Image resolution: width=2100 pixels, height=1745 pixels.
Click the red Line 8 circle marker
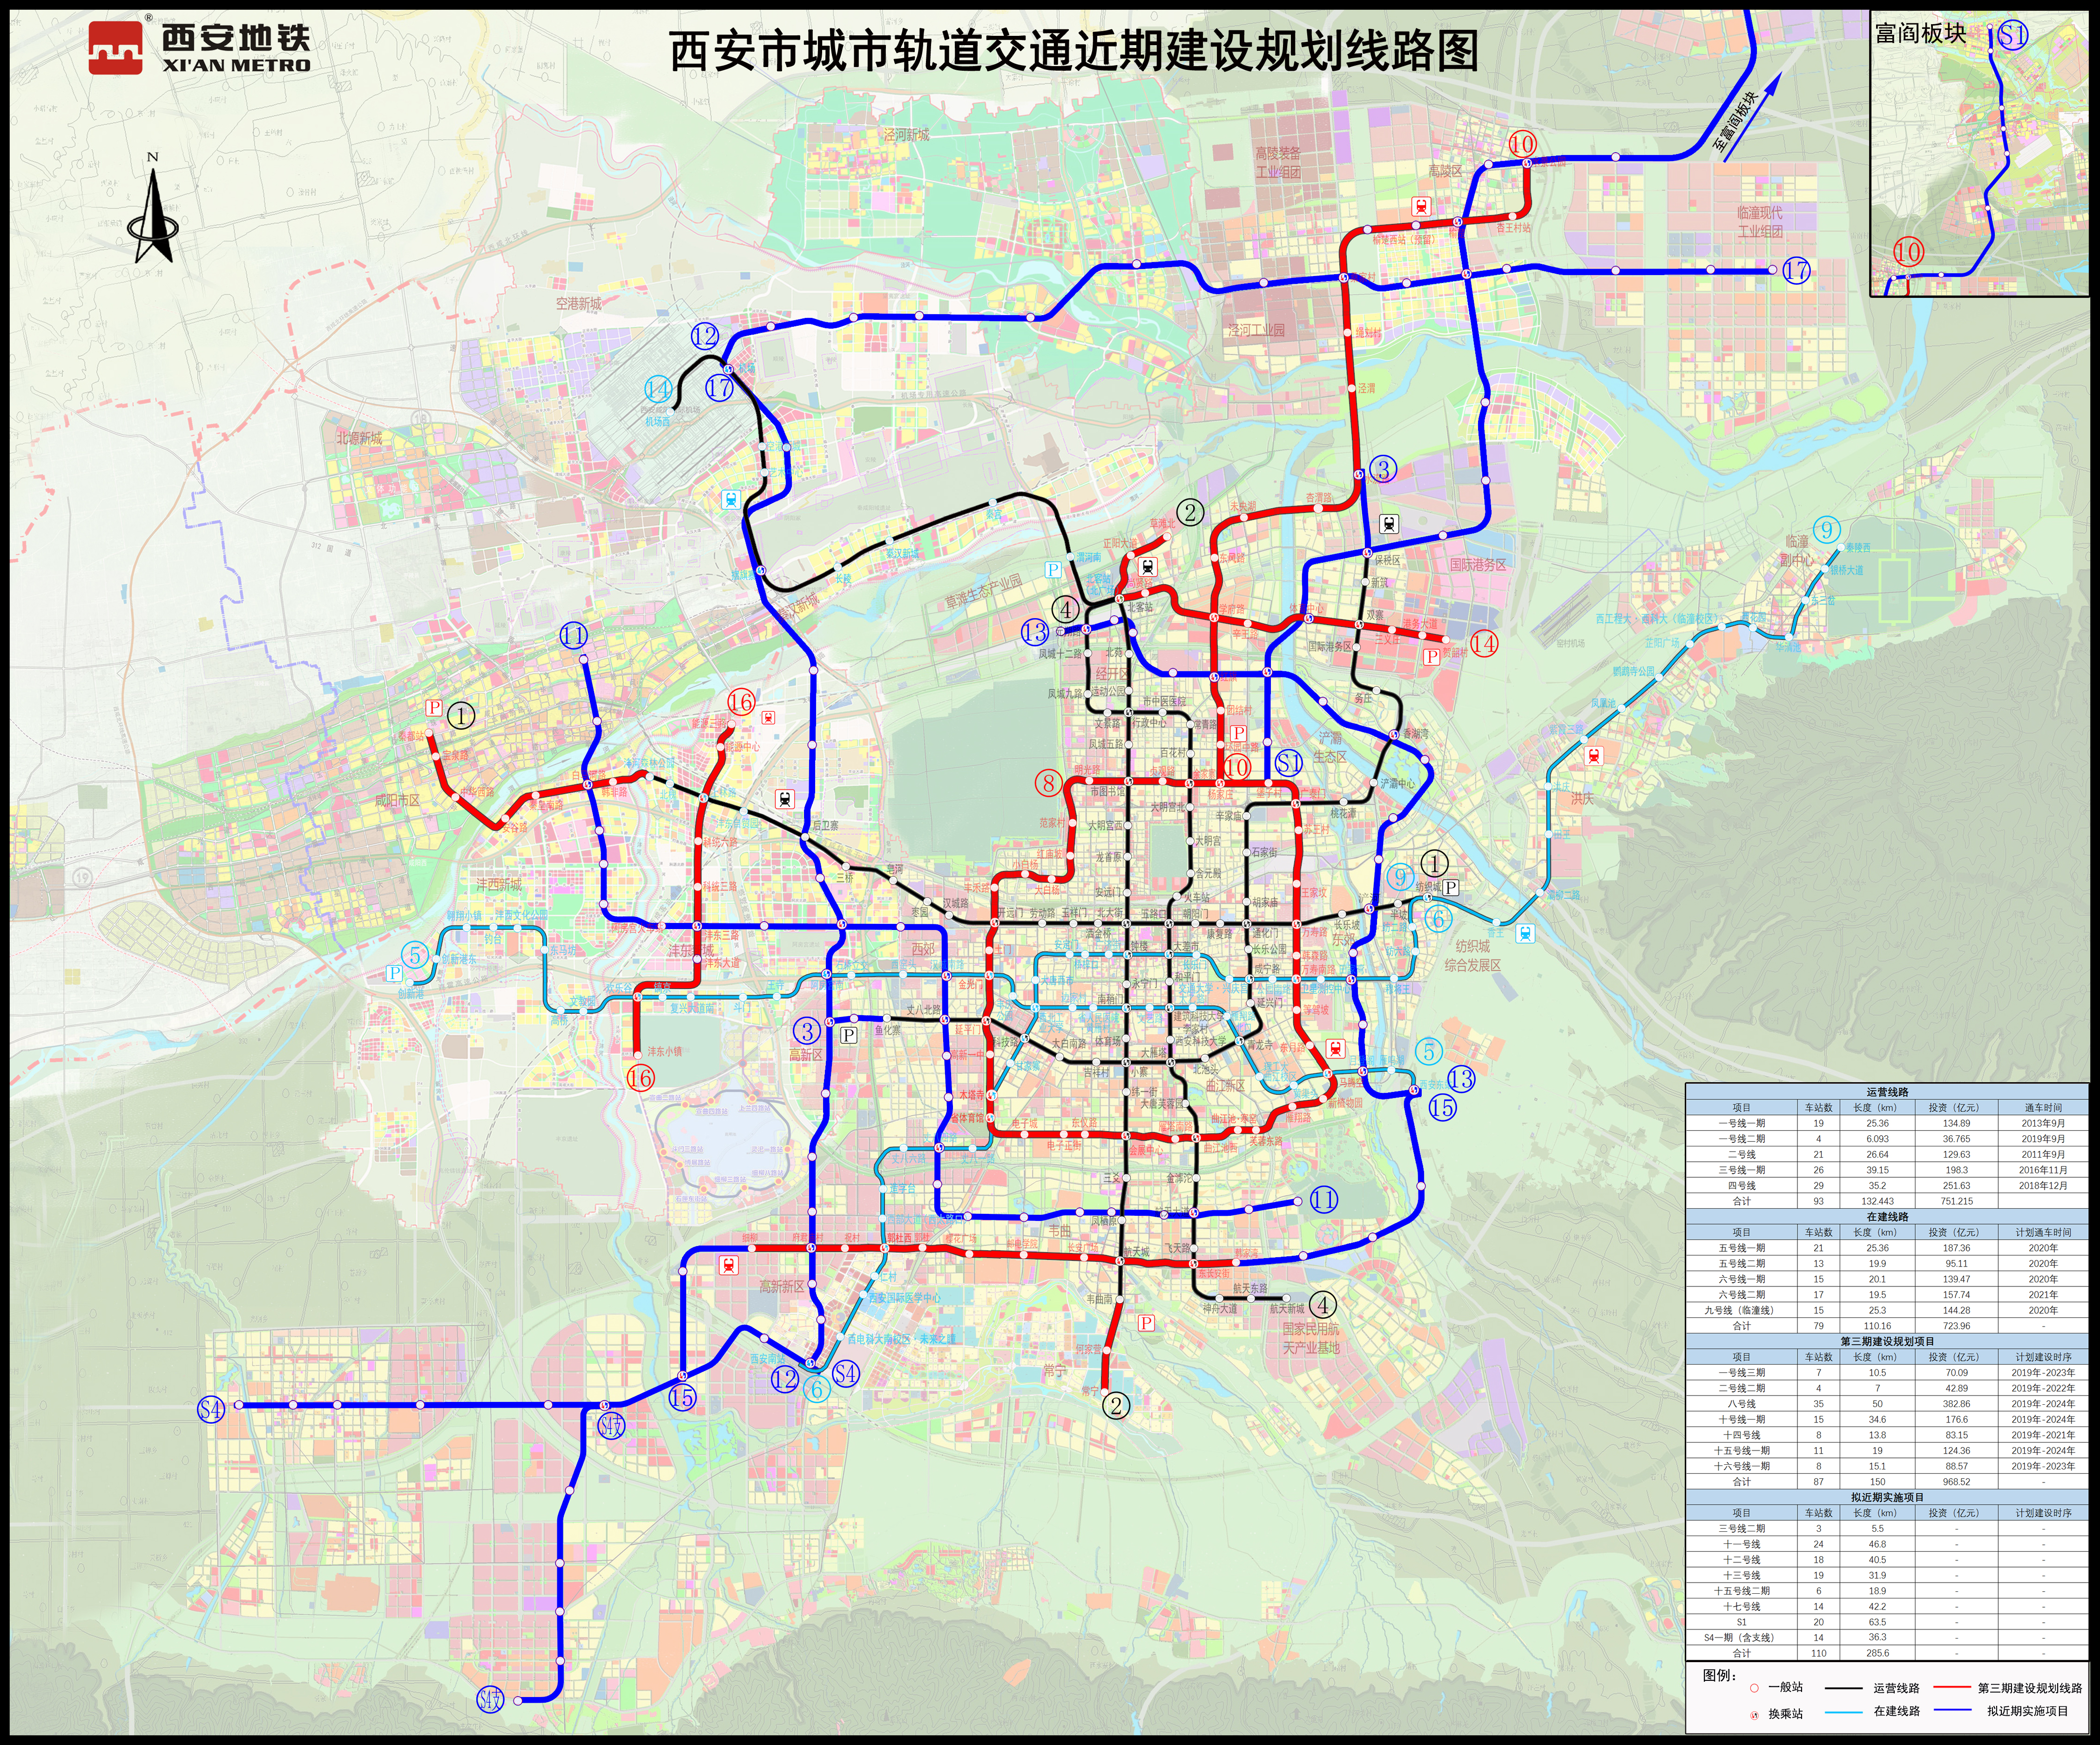click(1048, 783)
